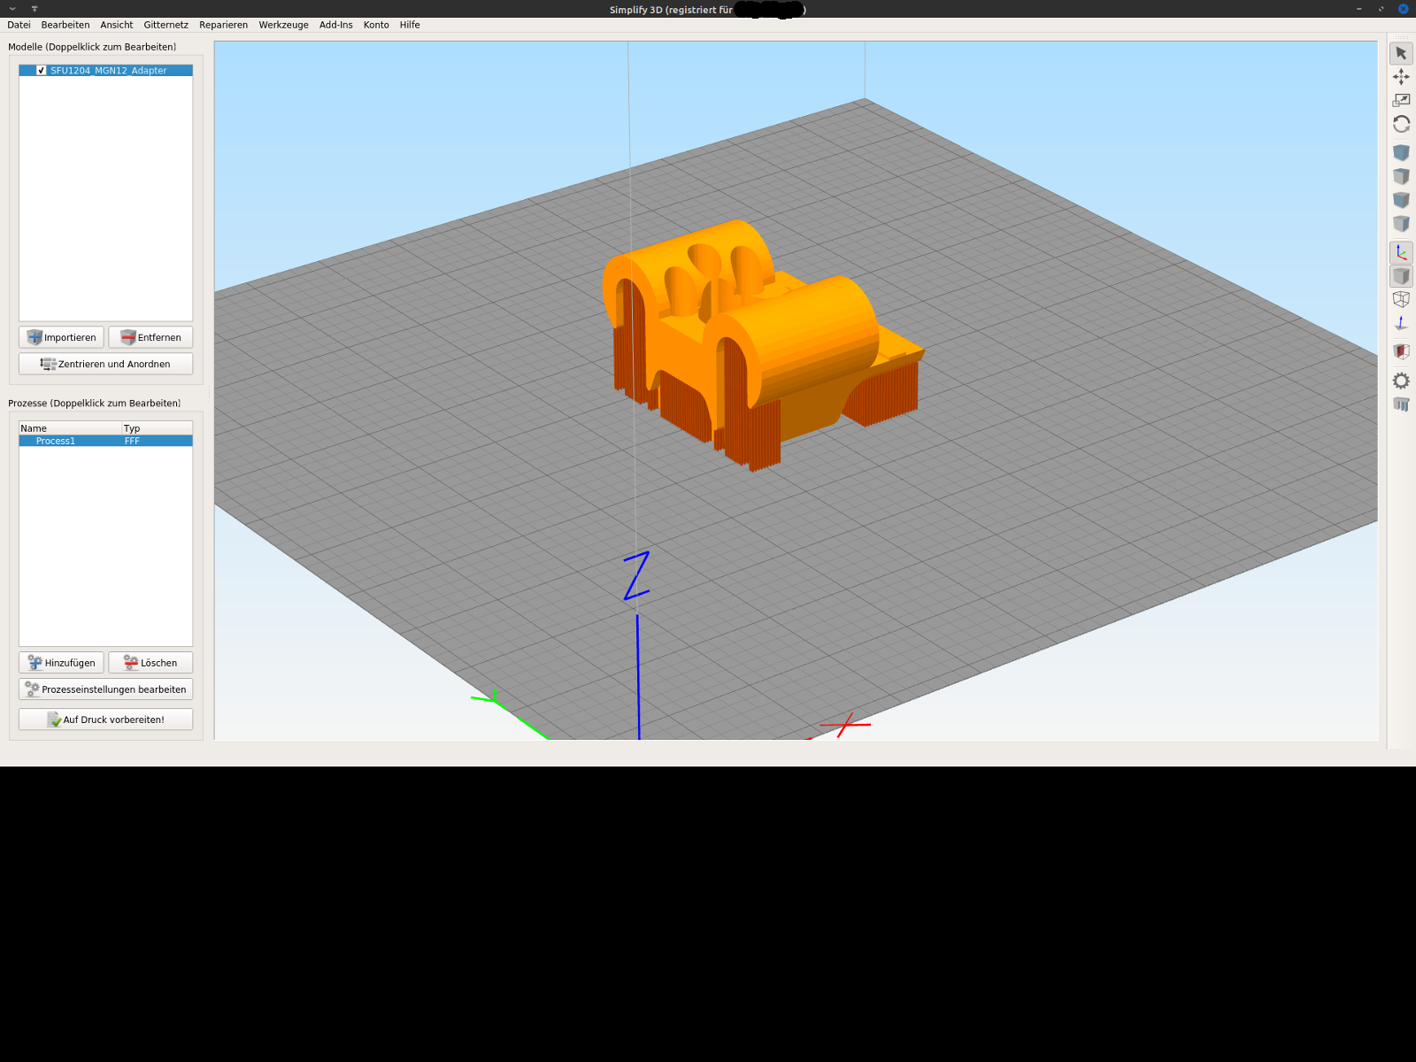Open the Add-Ins menu
Image resolution: width=1416 pixels, height=1062 pixels.
pos(335,25)
